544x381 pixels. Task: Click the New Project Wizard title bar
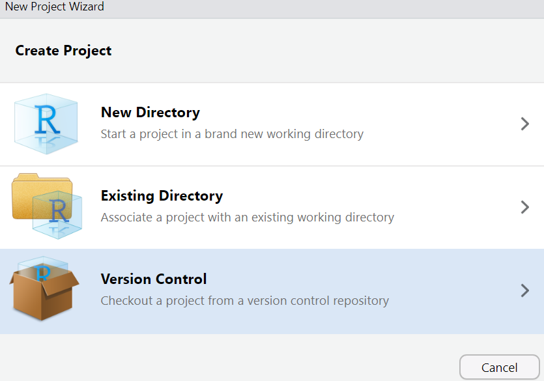coord(272,8)
